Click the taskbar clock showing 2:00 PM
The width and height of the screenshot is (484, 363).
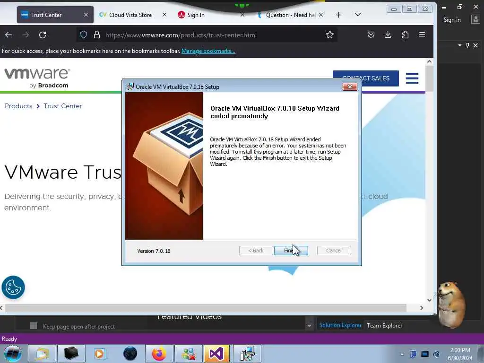pos(460,354)
